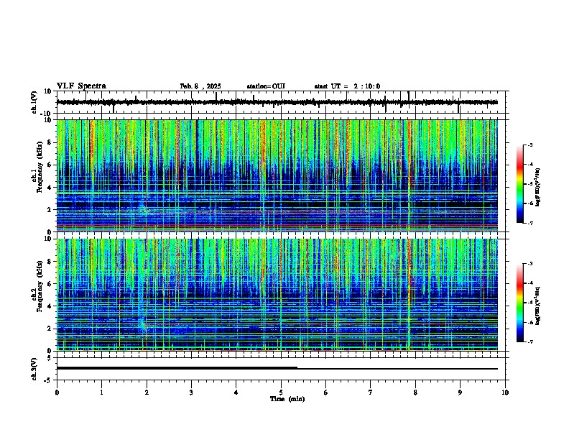
Task: Click the 'Time (min)' x-axis label
Action: 287,399
